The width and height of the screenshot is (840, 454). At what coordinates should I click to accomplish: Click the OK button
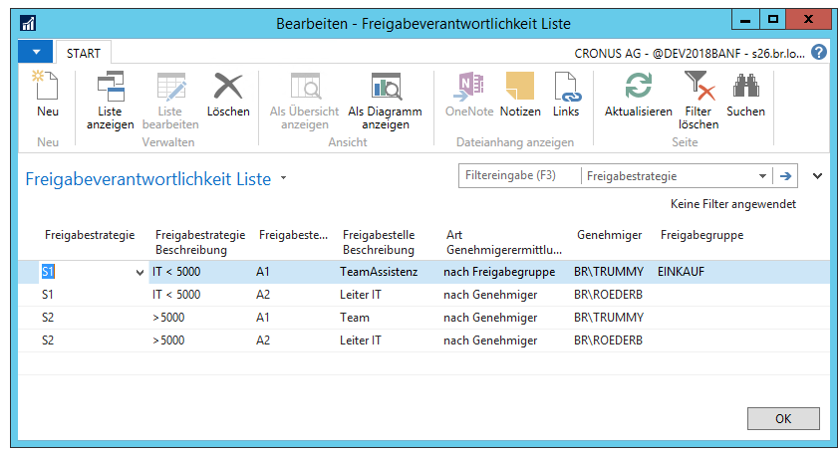[x=783, y=419]
